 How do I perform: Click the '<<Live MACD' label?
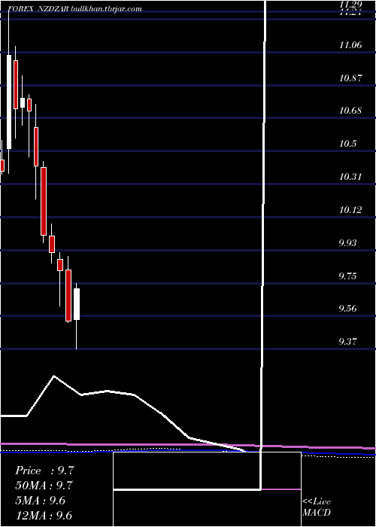pos(317,507)
